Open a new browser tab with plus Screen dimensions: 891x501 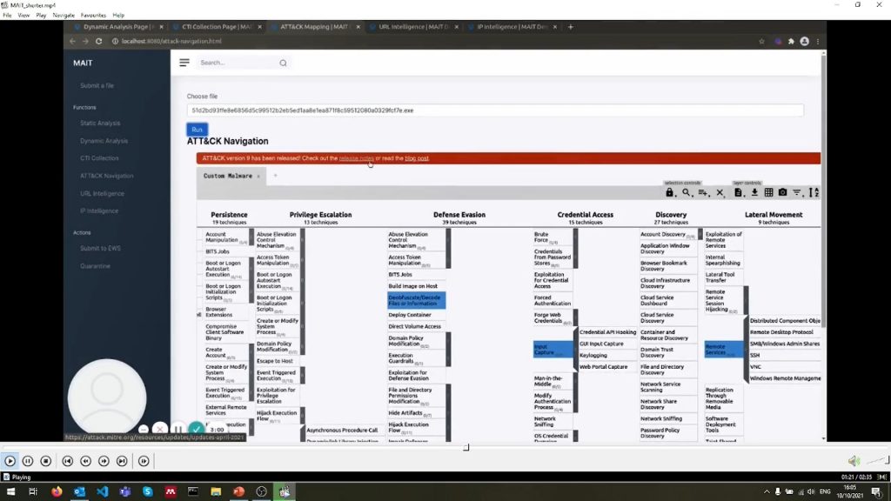(x=571, y=27)
